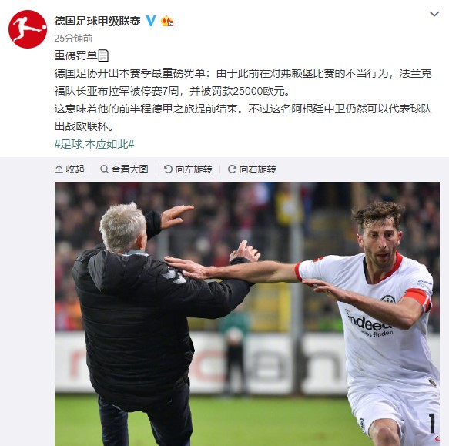Open the Bundesliga red logo avatar
The width and height of the screenshot is (449, 446).
(x=28, y=29)
